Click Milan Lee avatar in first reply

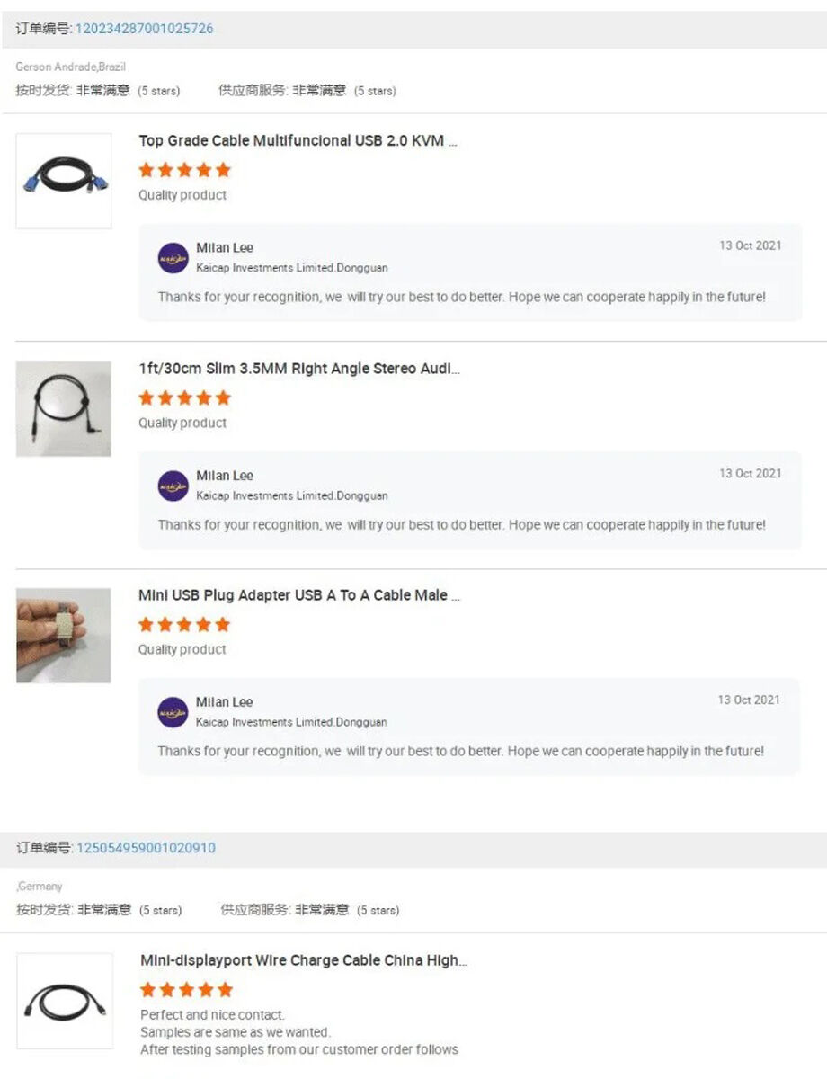coord(173,258)
